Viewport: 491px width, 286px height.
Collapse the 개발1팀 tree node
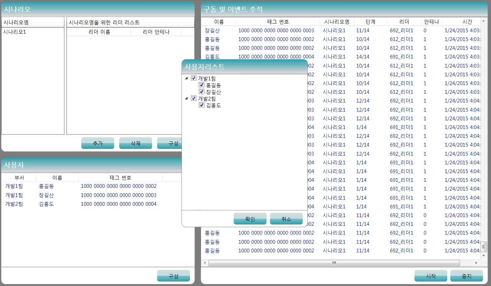187,78
